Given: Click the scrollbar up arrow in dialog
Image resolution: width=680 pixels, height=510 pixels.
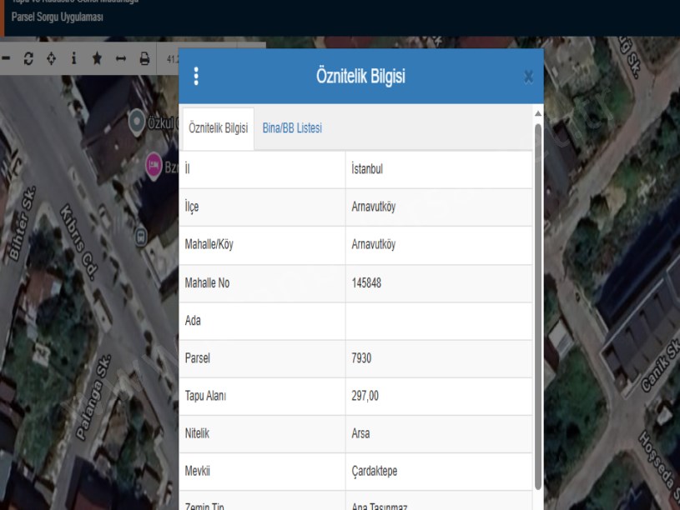Looking at the screenshot, I should pyautogui.click(x=537, y=113).
